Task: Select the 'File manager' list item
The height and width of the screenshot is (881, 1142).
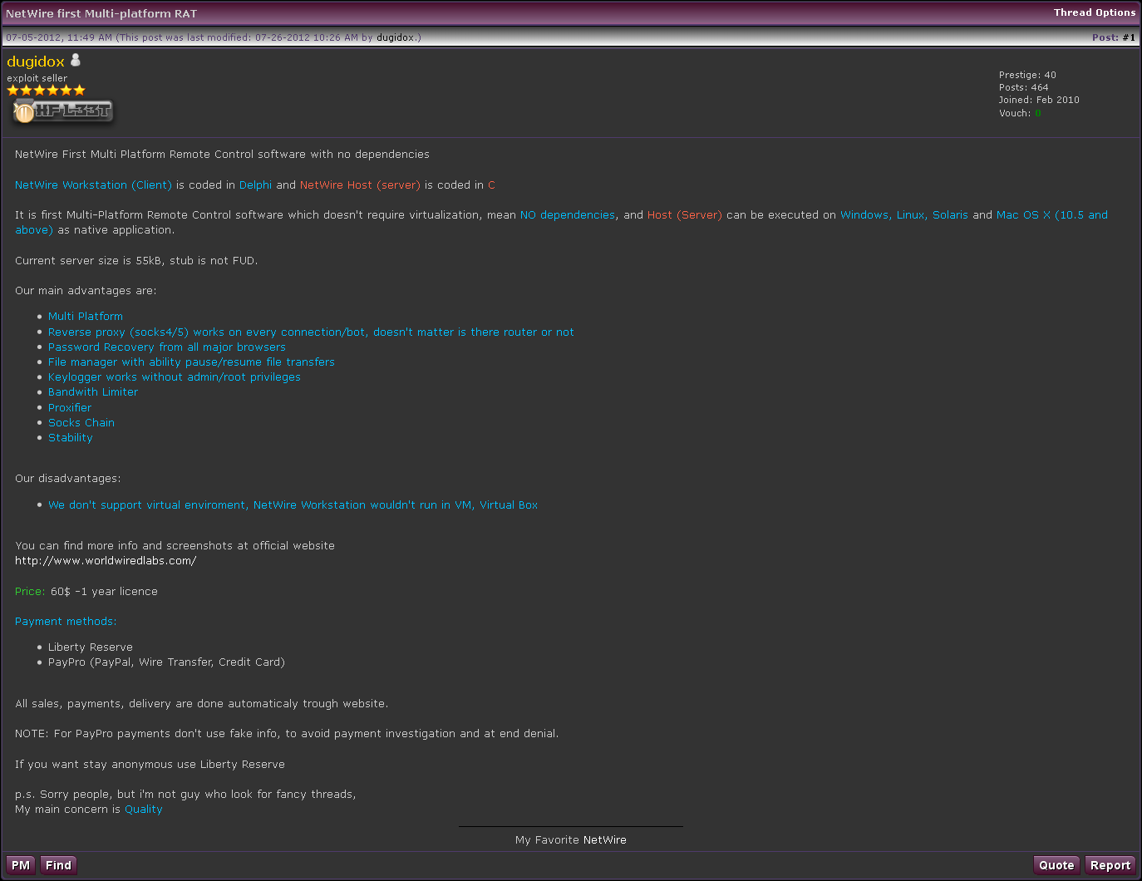Action: tap(191, 362)
